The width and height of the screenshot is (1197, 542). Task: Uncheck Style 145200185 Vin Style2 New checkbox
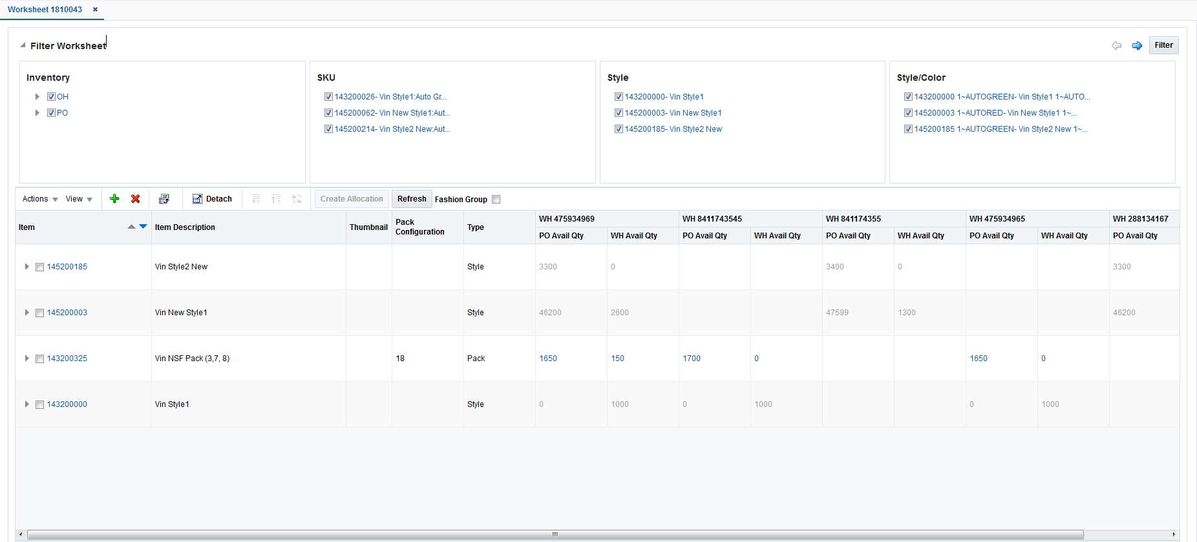[619, 129]
